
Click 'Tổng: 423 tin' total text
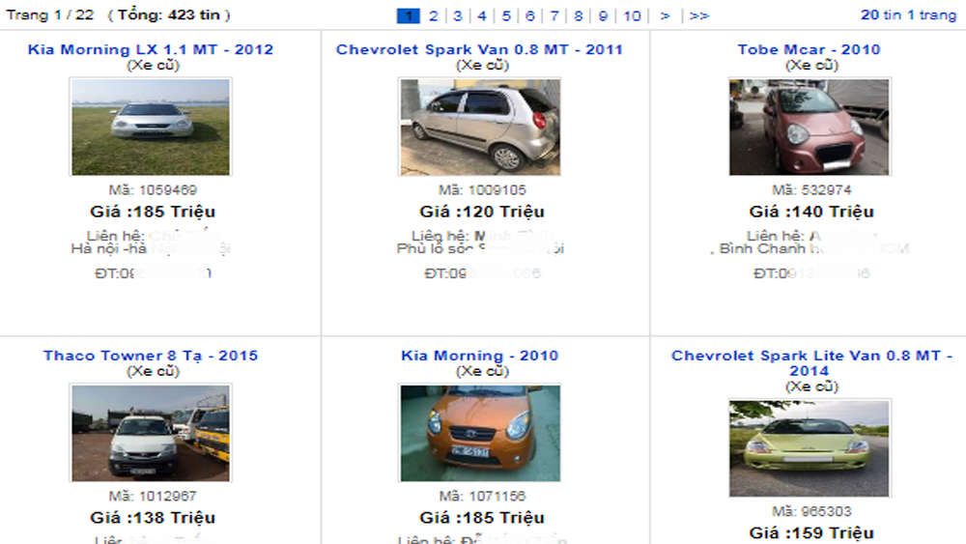pyautogui.click(x=169, y=14)
